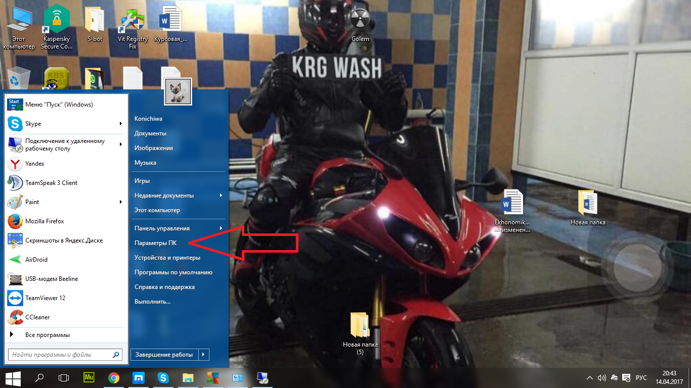The width and height of the screenshot is (691, 388).
Task: Show hidden system tray icons
Action: [590, 378]
